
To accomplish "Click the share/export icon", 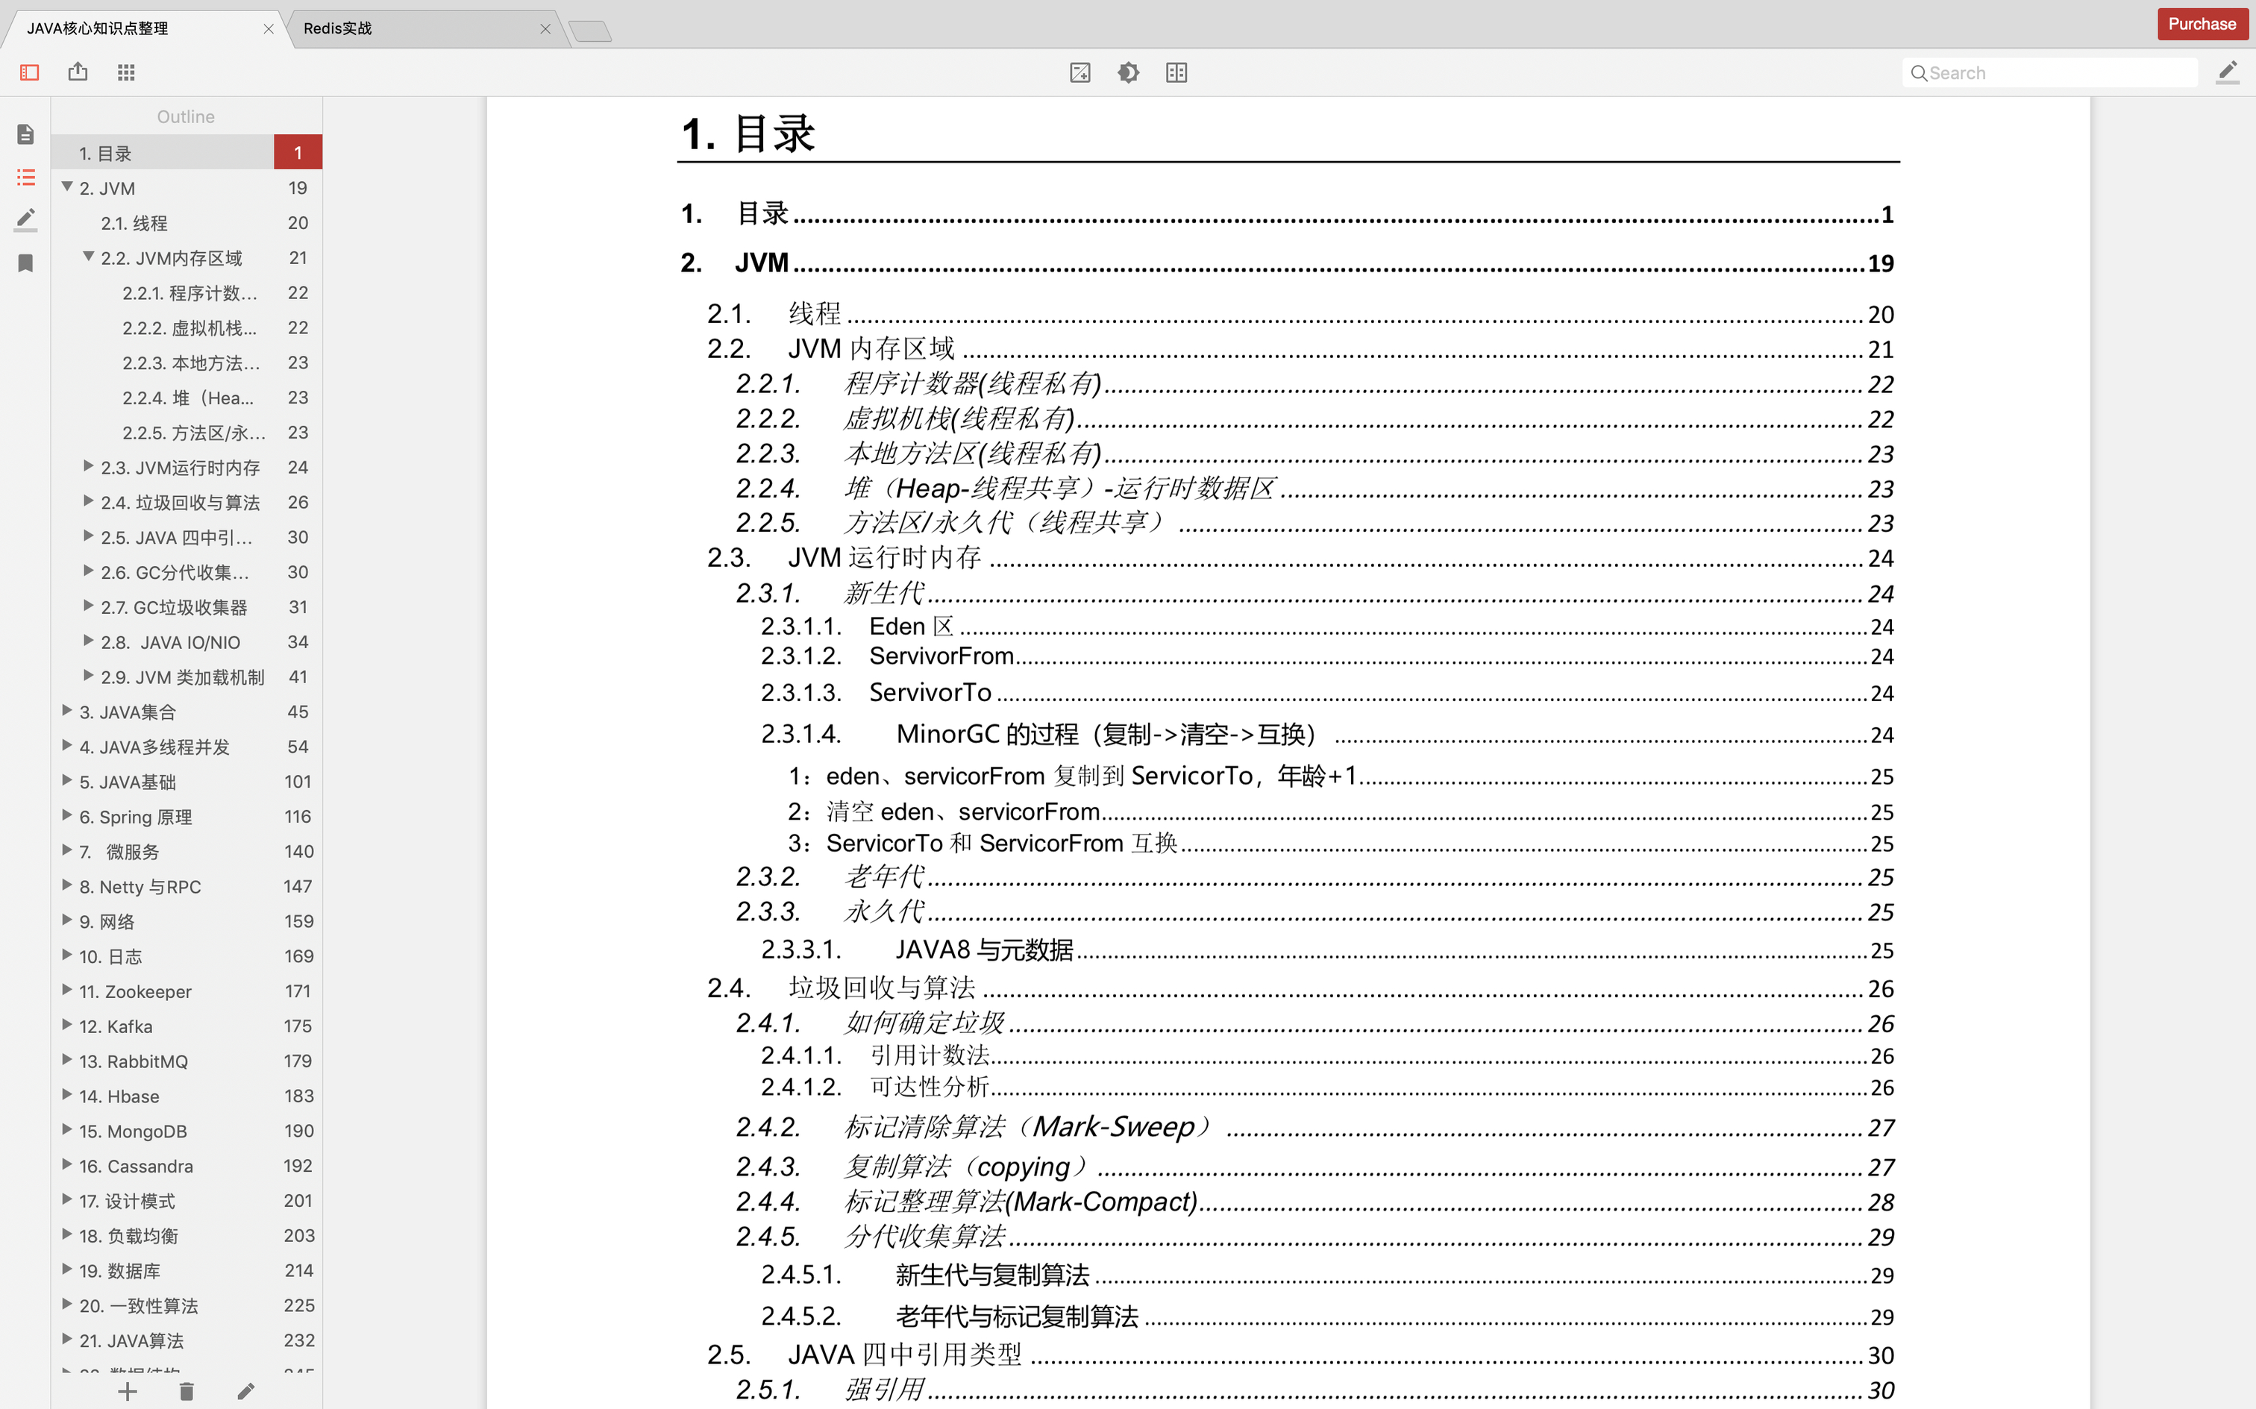I will pyautogui.click(x=78, y=72).
